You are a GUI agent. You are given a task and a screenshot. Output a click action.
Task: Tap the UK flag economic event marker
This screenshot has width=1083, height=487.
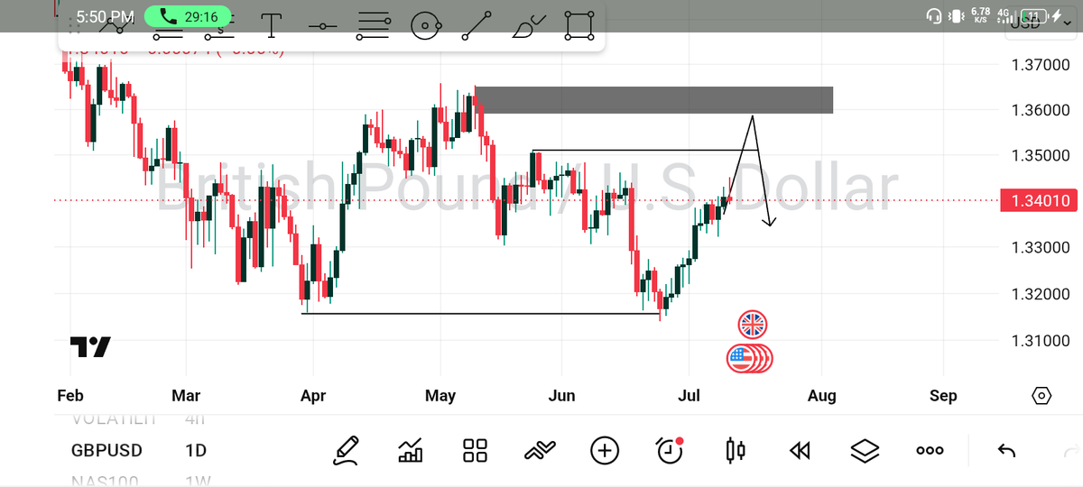[x=752, y=324]
